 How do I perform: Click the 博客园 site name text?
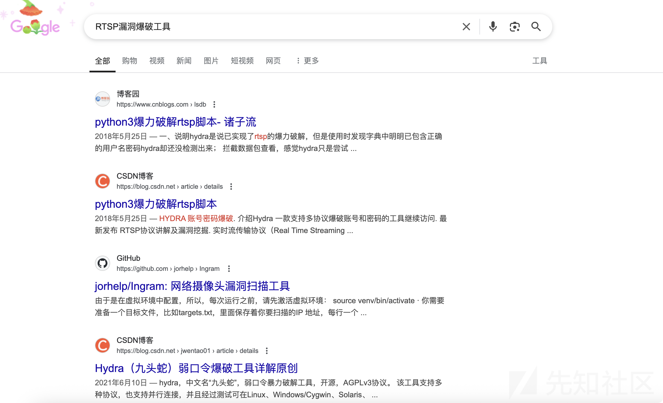128,94
